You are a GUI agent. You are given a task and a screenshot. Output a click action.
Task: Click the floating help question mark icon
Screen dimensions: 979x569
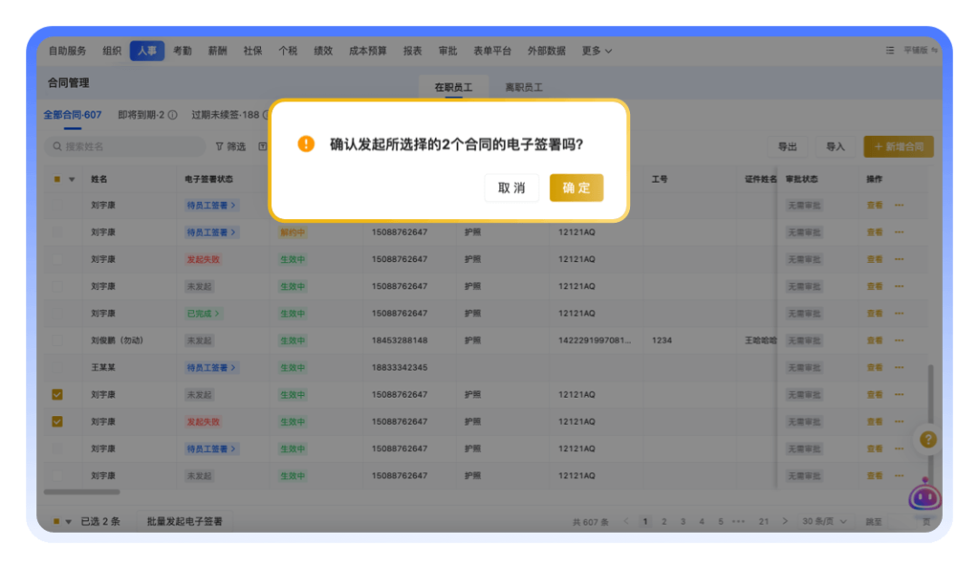click(x=927, y=439)
